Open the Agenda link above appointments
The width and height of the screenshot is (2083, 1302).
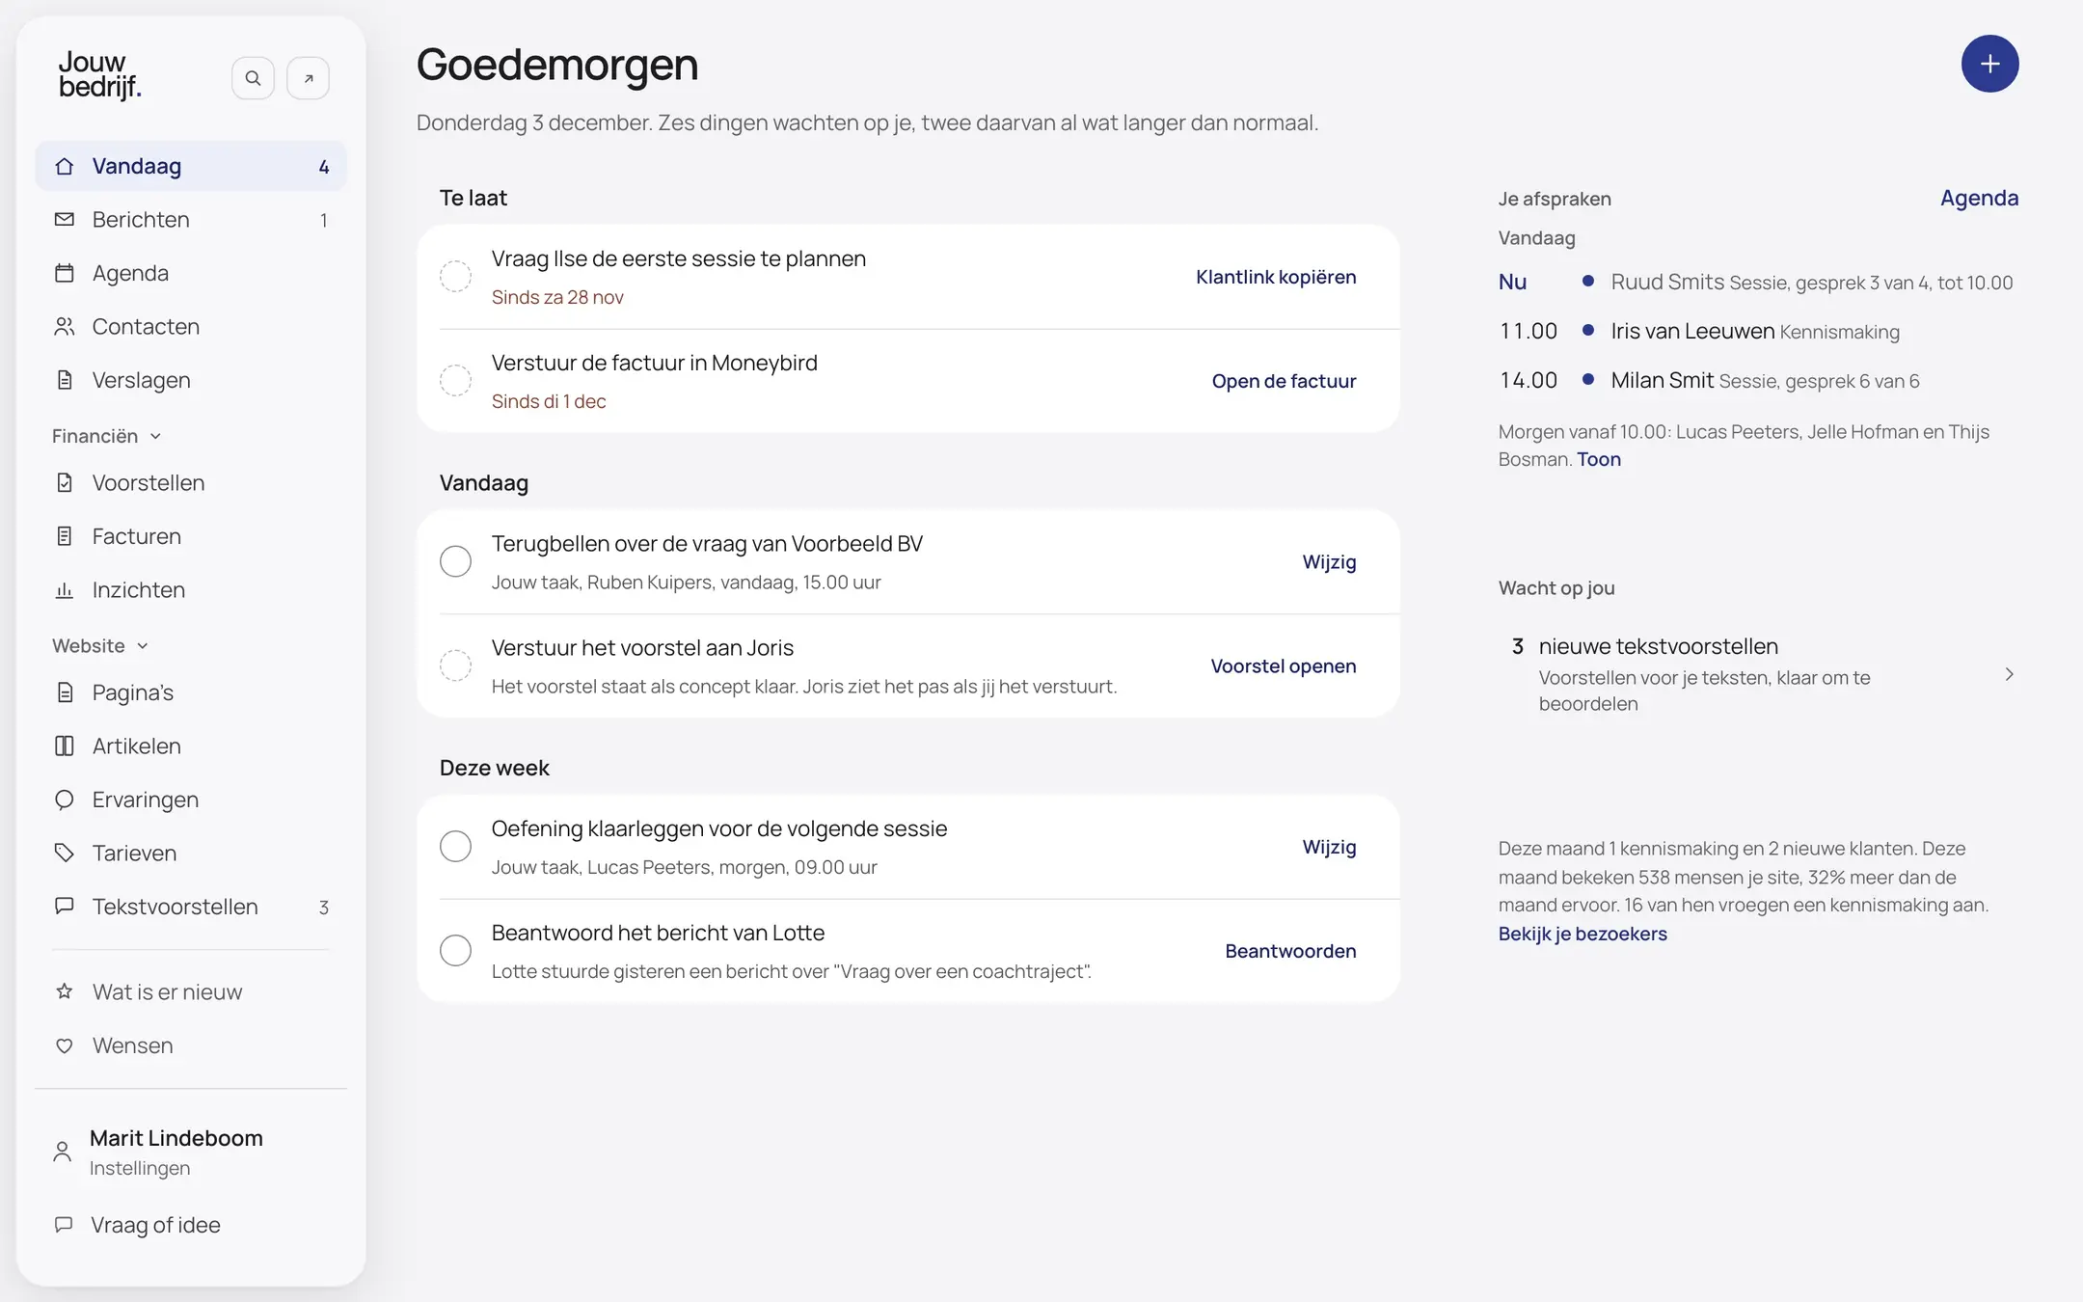pos(1979,198)
